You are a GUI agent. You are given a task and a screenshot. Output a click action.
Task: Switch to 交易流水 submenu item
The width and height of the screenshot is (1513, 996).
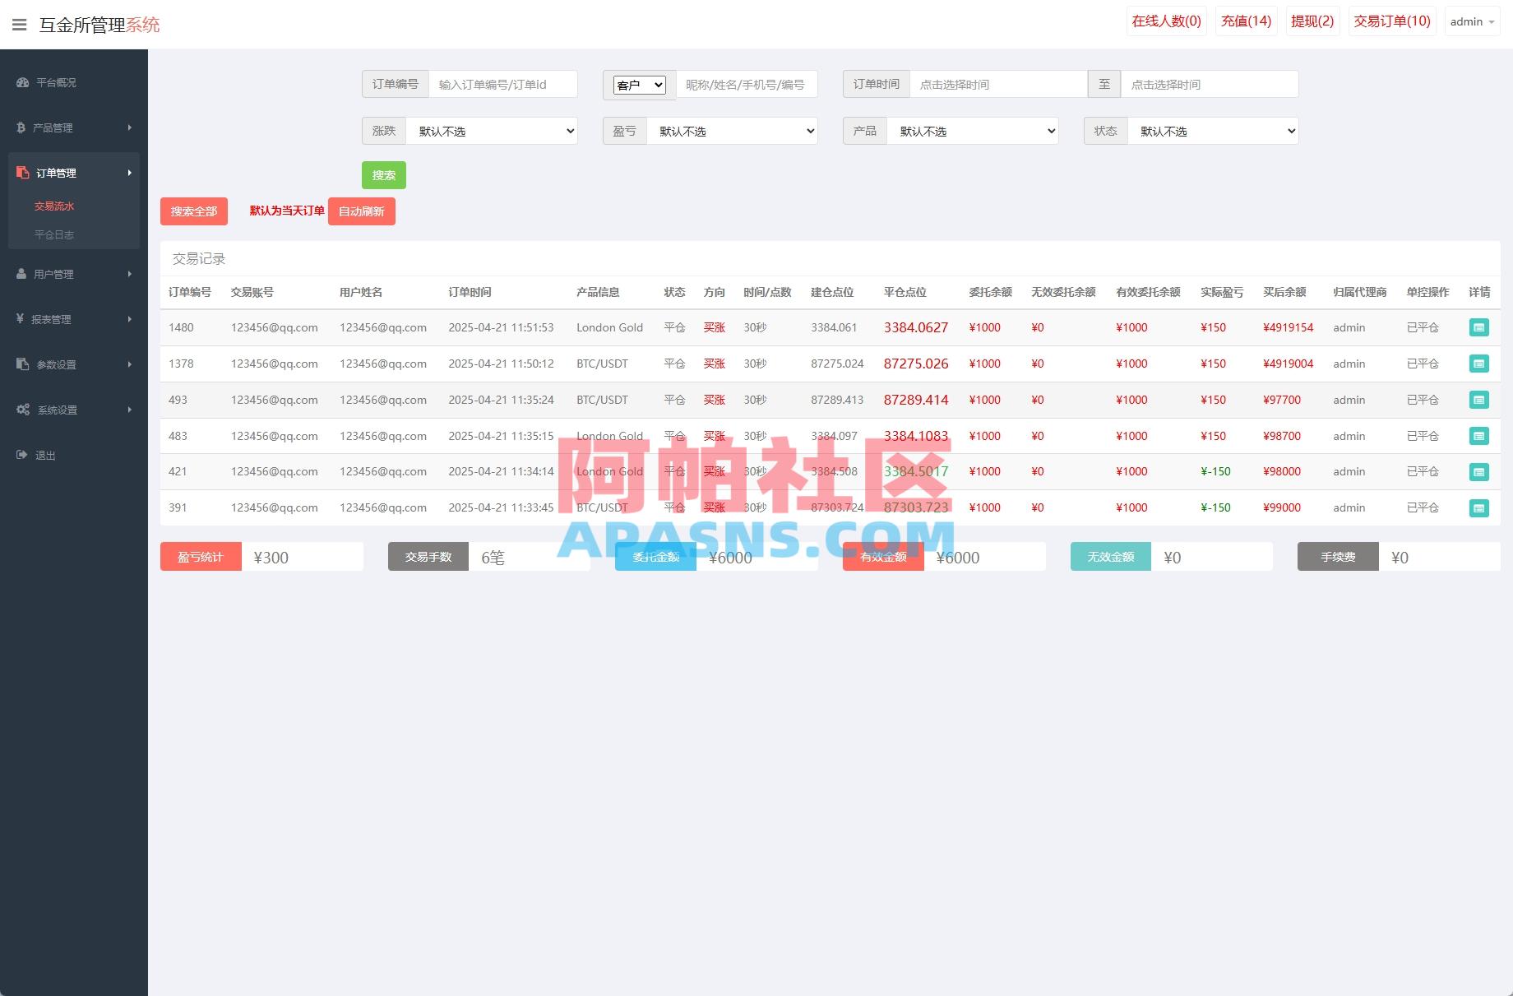point(54,206)
